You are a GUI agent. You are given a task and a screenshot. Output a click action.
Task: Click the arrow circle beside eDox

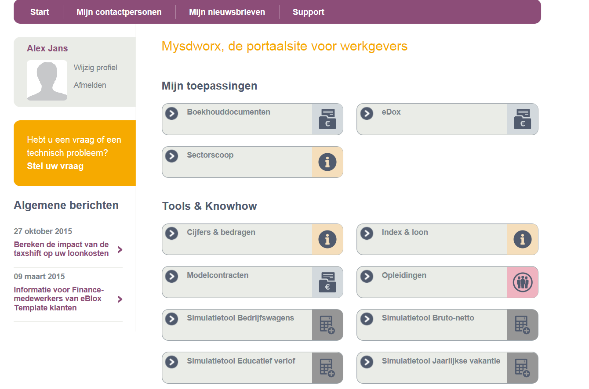367,113
